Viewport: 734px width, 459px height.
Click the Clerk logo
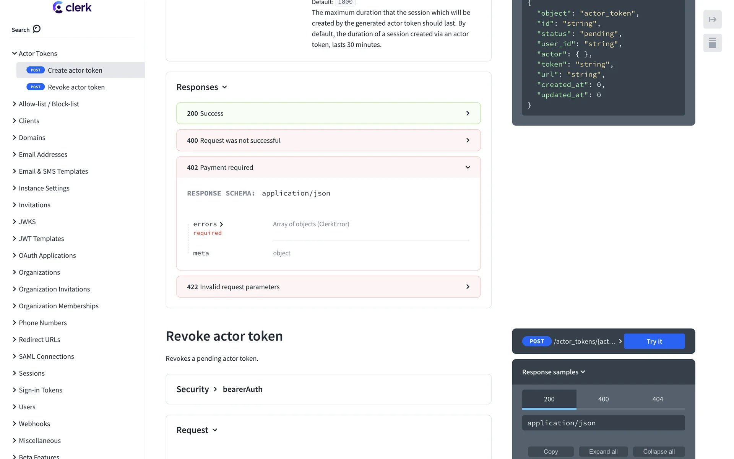72,7
